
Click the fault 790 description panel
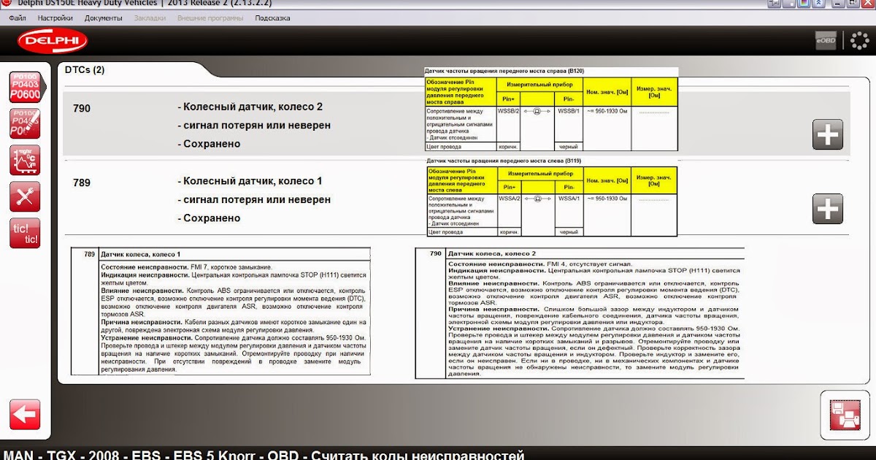(x=580, y=313)
